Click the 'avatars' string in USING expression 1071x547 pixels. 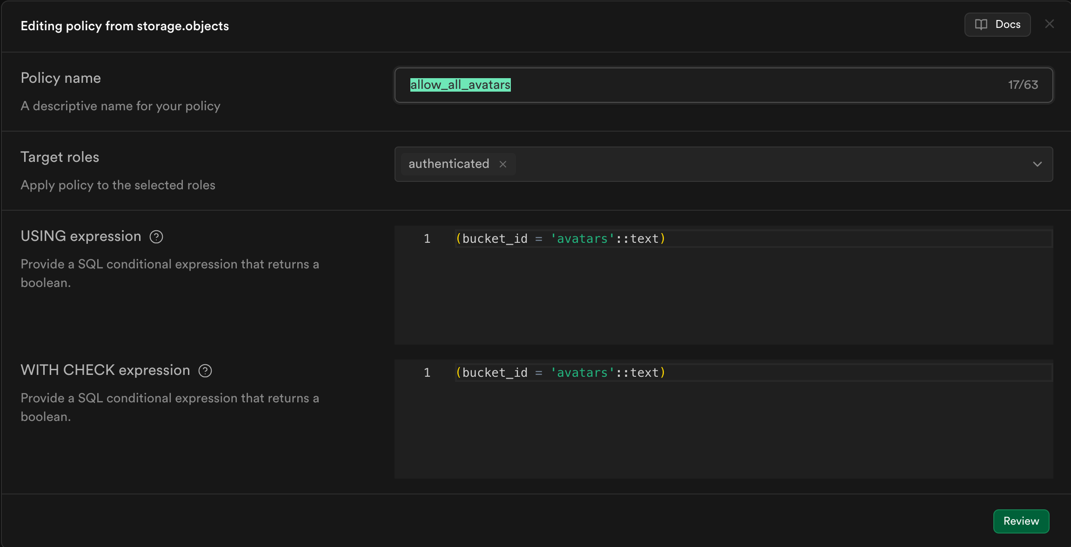tap(582, 239)
